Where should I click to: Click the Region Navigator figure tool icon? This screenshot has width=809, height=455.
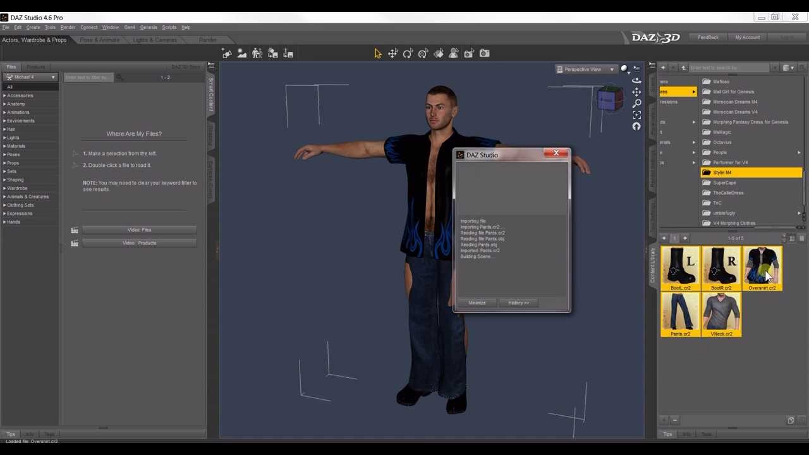(x=453, y=54)
